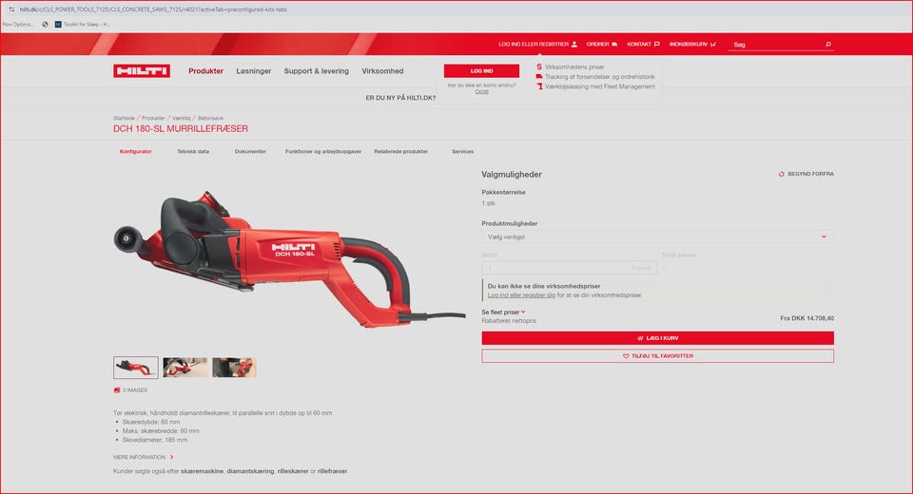The height and width of the screenshot is (494, 913).
Task: Select the second product thumbnail
Action: coord(185,368)
